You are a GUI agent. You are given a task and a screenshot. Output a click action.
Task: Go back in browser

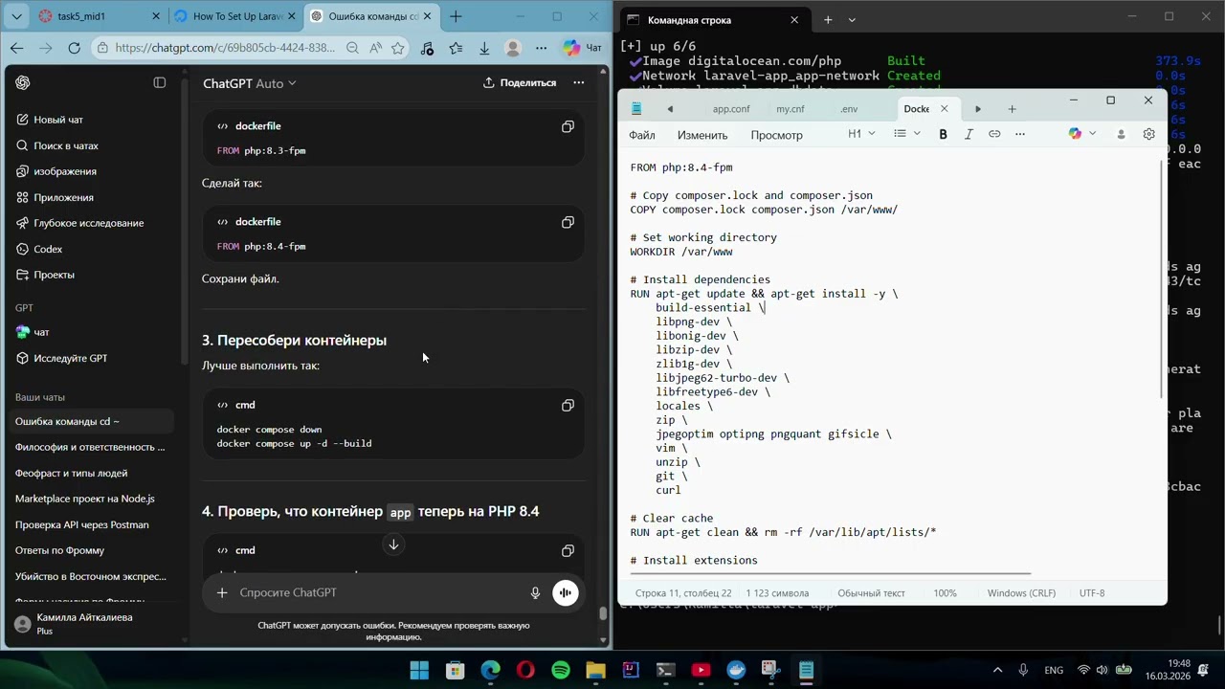(16, 48)
